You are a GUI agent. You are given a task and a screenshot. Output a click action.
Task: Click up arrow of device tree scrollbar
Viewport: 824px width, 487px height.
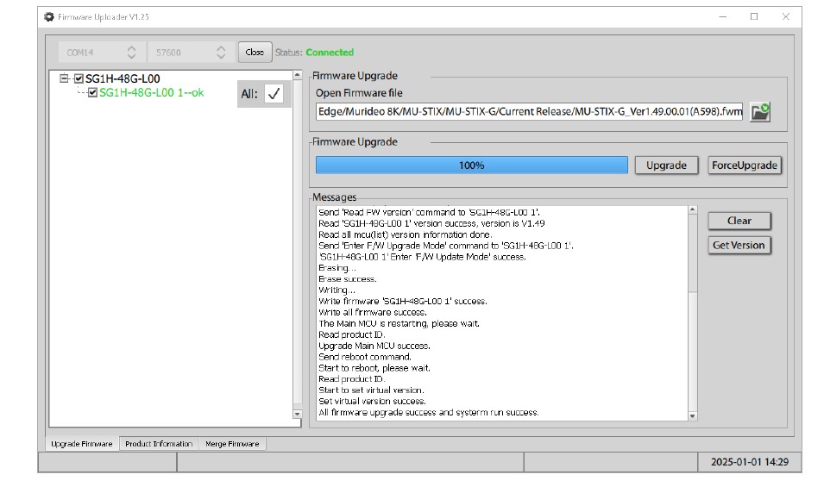(x=299, y=76)
